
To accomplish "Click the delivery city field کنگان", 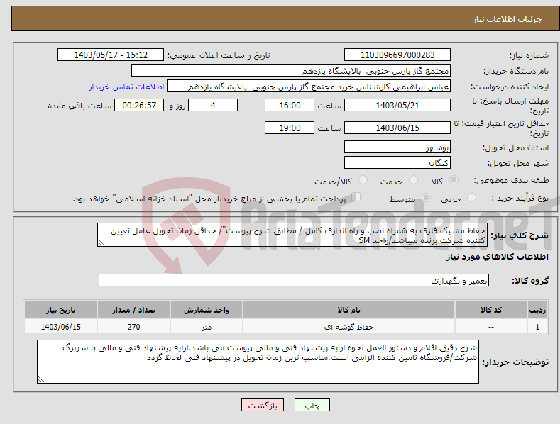I will click(x=397, y=162).
